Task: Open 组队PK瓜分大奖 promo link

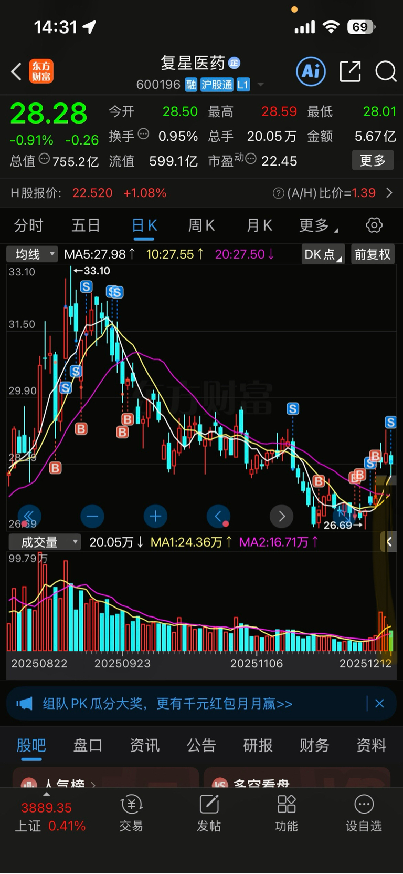Action: pyautogui.click(x=167, y=704)
